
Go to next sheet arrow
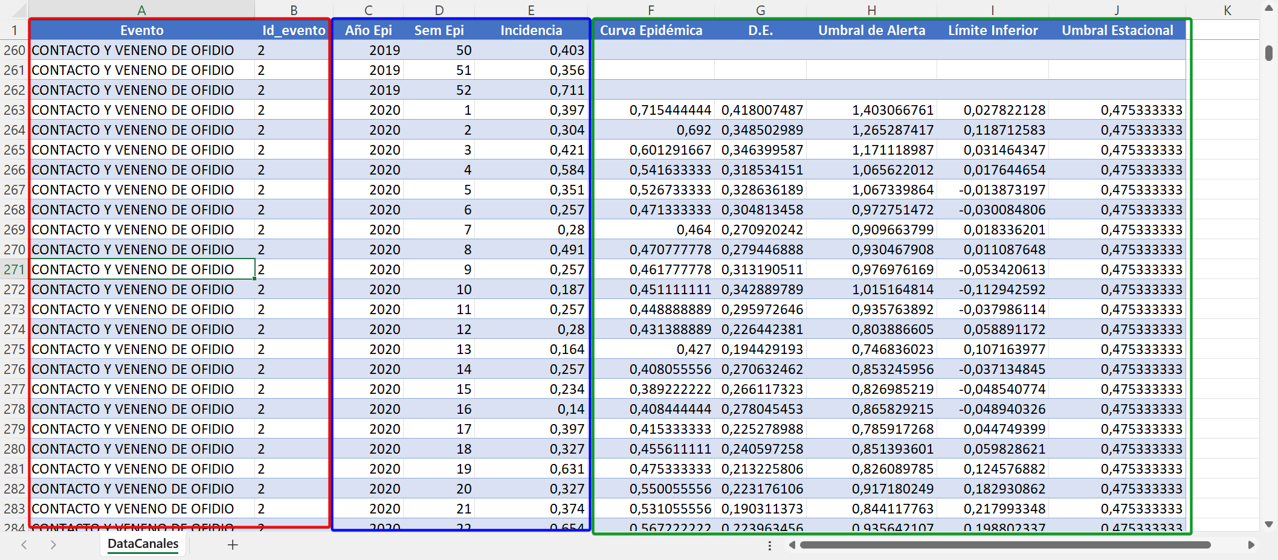53,545
